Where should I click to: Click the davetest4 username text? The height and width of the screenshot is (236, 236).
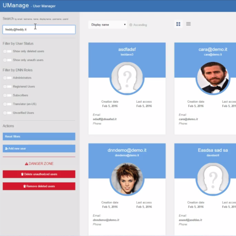(213, 155)
